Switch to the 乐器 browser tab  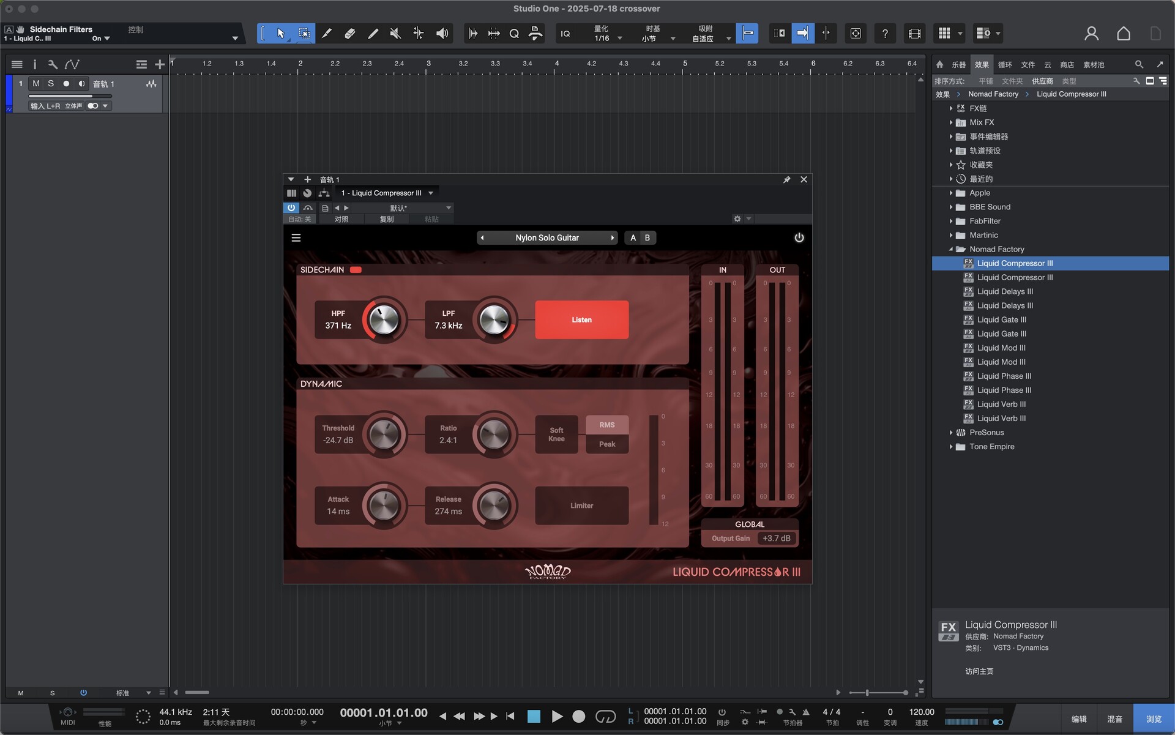tap(958, 64)
